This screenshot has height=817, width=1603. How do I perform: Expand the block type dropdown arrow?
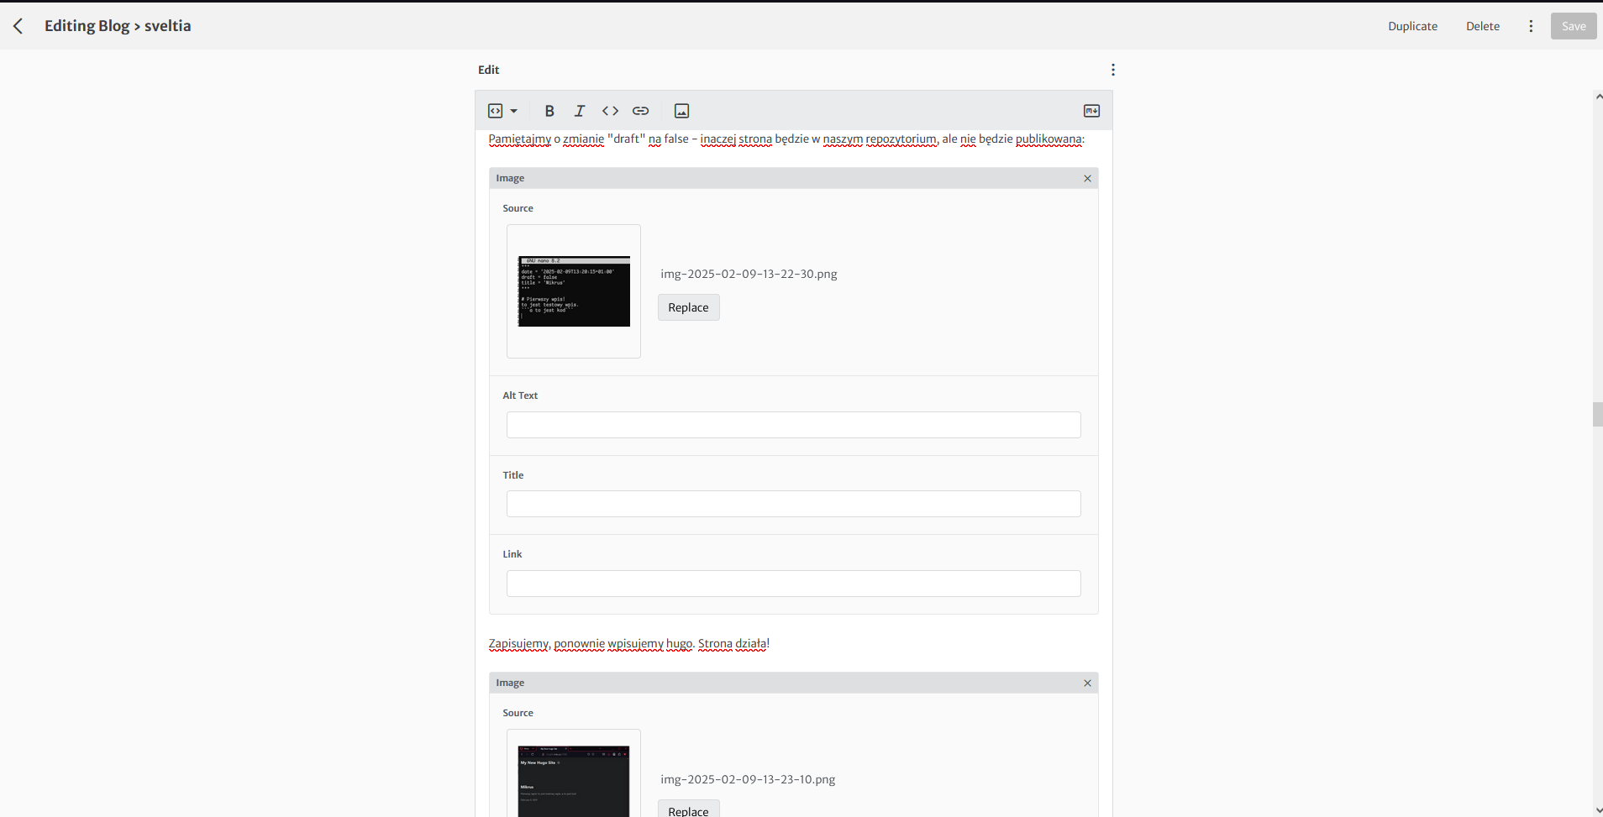514,111
